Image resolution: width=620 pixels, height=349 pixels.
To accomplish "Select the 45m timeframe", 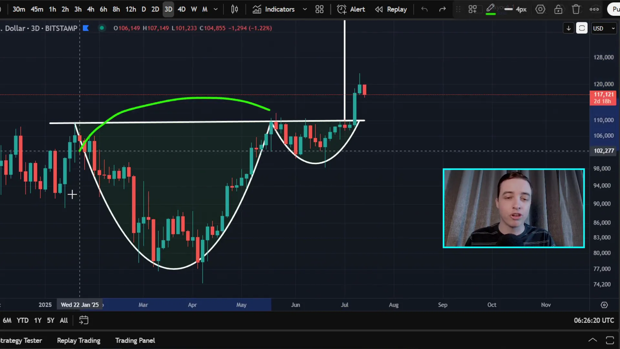I will [37, 9].
